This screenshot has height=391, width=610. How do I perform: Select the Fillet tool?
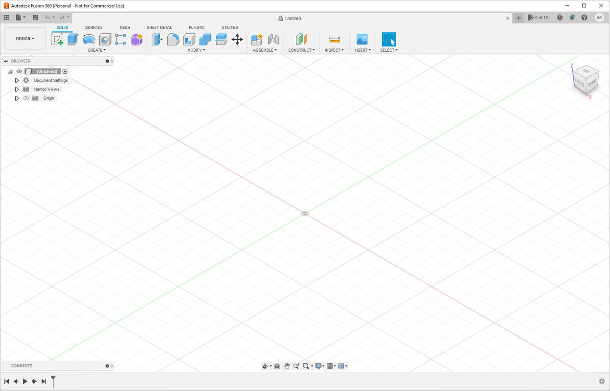tap(173, 40)
